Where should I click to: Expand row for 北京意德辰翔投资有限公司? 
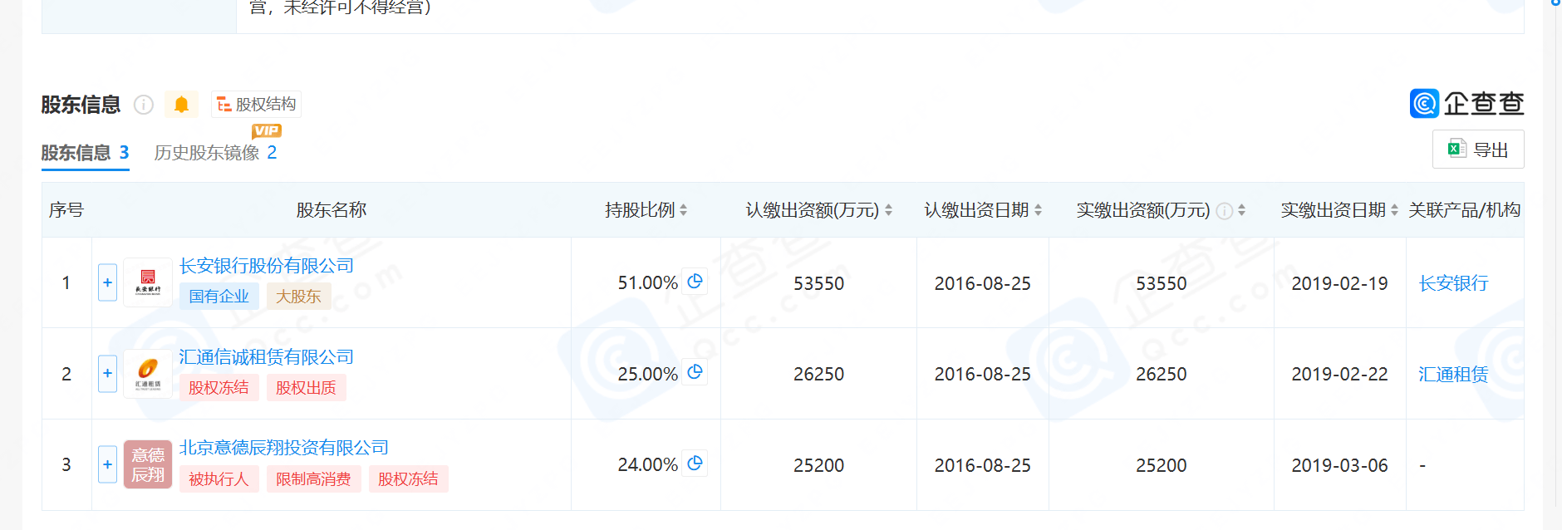(107, 464)
